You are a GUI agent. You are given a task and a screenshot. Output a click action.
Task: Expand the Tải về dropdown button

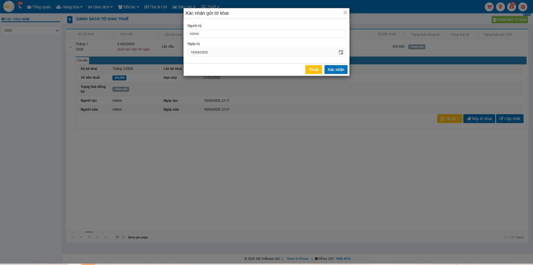[449, 119]
